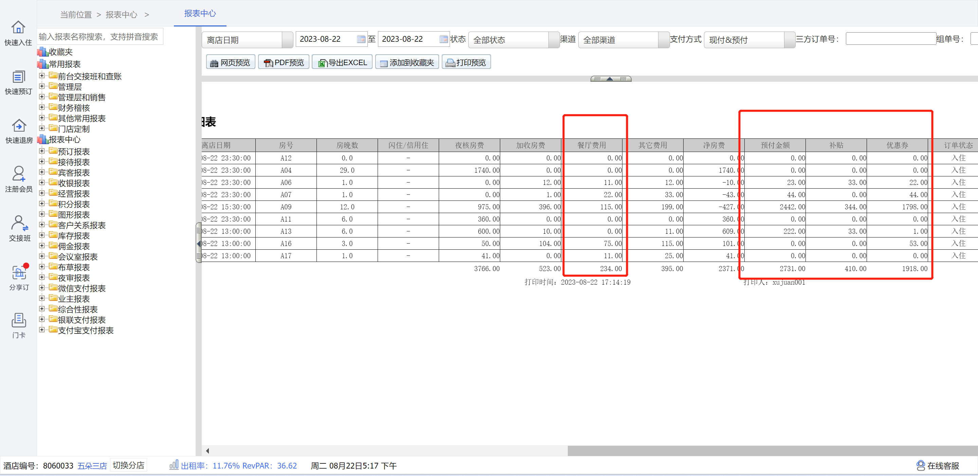978x476 pixels.
Task: Select the 经营报表 folder
Action: 74,194
